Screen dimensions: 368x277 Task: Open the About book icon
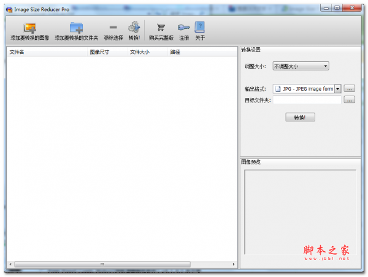click(x=200, y=27)
